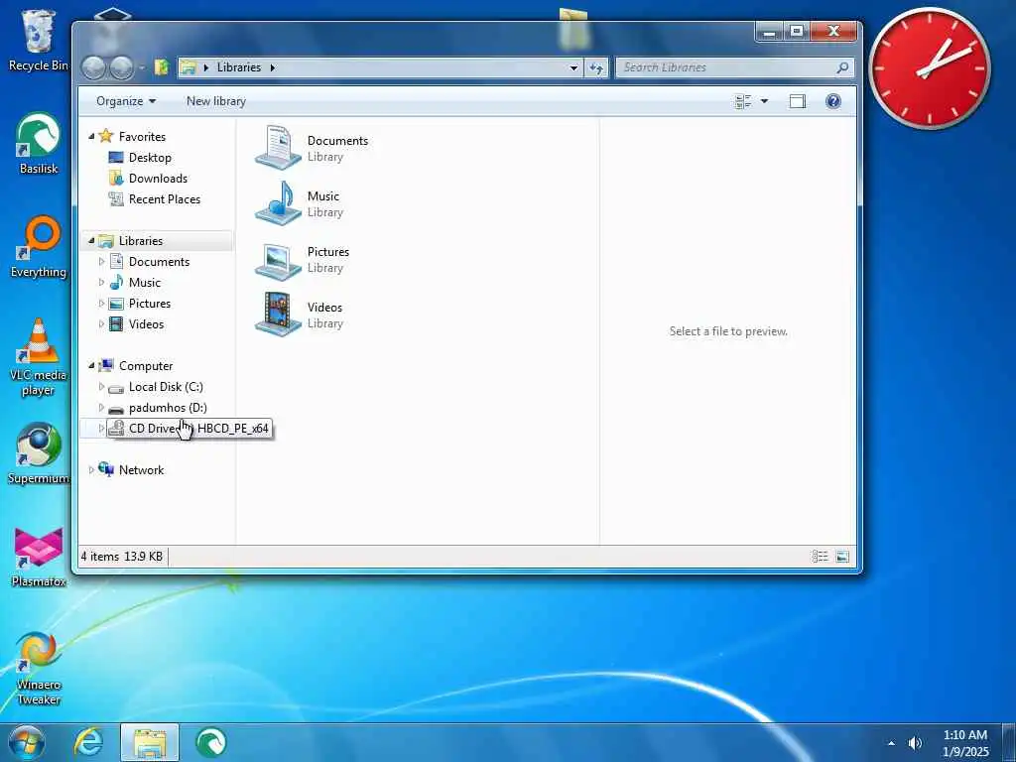Select CD Drive HBCD_PE_x64
The width and height of the screenshot is (1016, 762).
(188, 429)
